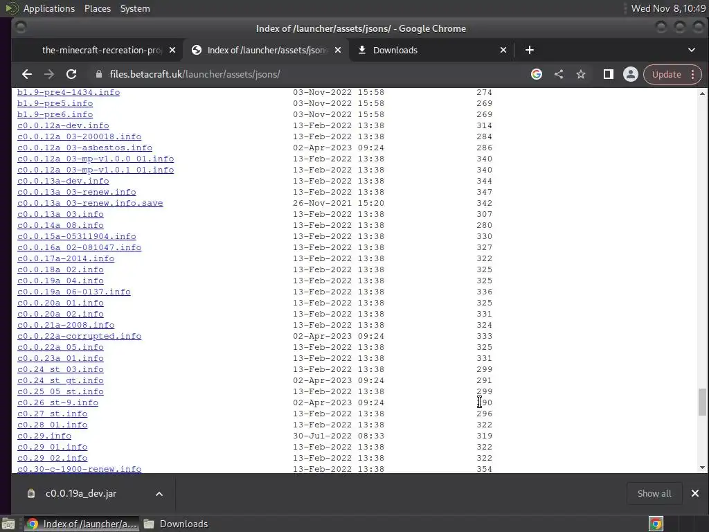Click the scroll up arrow

702,94
